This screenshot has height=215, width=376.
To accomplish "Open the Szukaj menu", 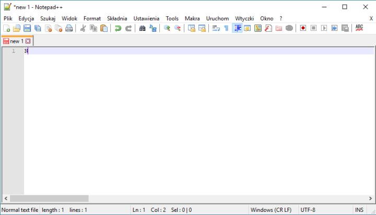I will point(48,18).
